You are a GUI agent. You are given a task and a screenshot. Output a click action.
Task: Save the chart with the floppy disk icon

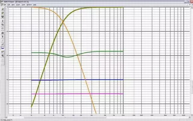[x=3, y=17]
